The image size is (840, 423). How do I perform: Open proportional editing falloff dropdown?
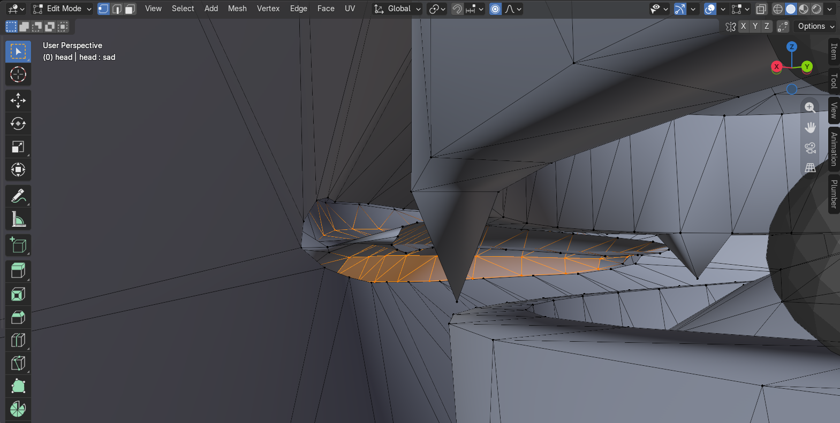point(513,9)
